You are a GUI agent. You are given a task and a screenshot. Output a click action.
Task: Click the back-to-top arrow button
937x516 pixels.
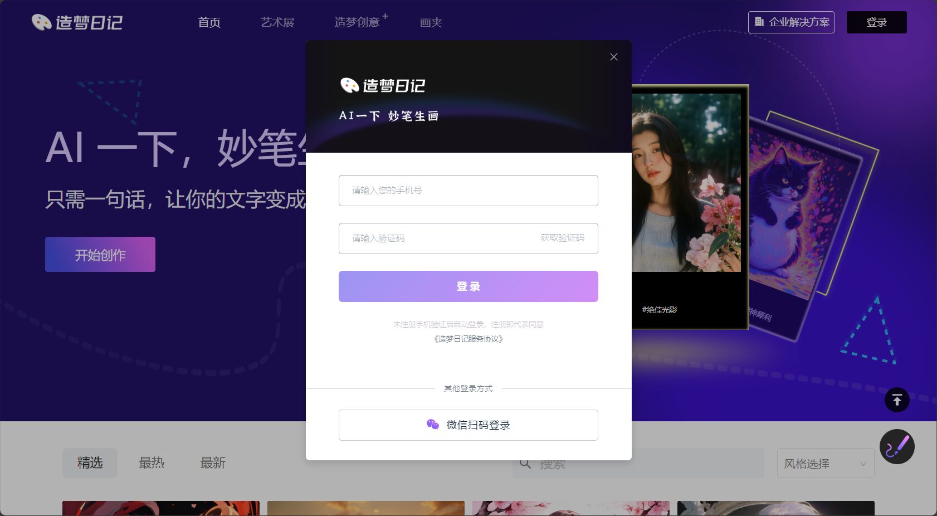coord(897,400)
